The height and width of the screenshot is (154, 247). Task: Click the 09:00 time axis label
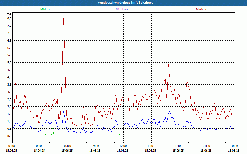click(95, 146)
